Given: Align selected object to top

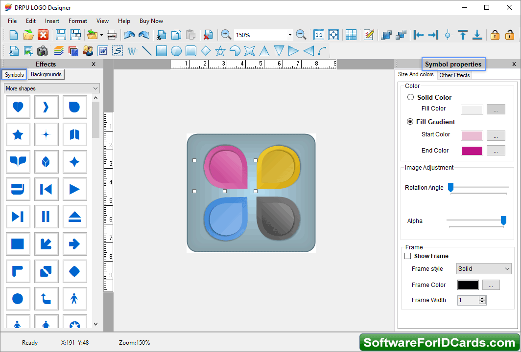Looking at the screenshot, I should (x=463, y=35).
